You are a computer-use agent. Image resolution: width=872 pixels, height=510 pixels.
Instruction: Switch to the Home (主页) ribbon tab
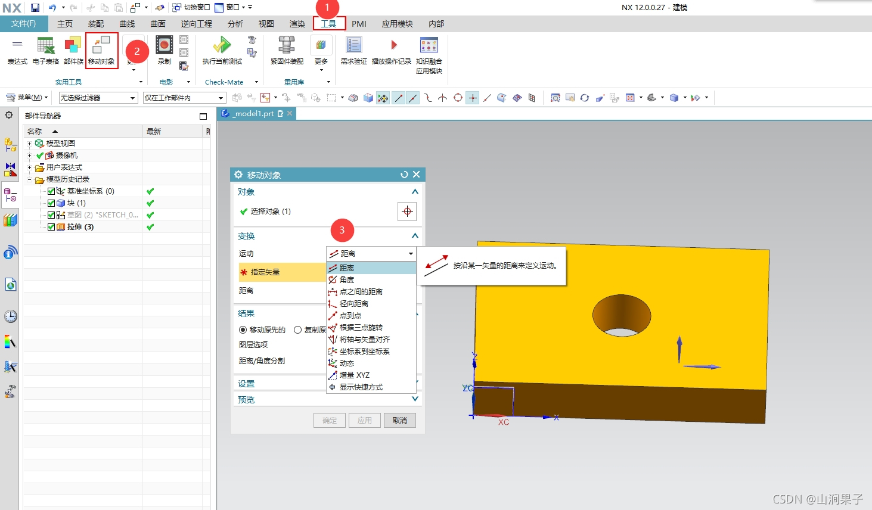click(x=65, y=24)
